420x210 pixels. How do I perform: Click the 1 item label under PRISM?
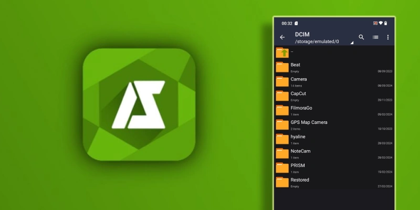tap(295, 172)
